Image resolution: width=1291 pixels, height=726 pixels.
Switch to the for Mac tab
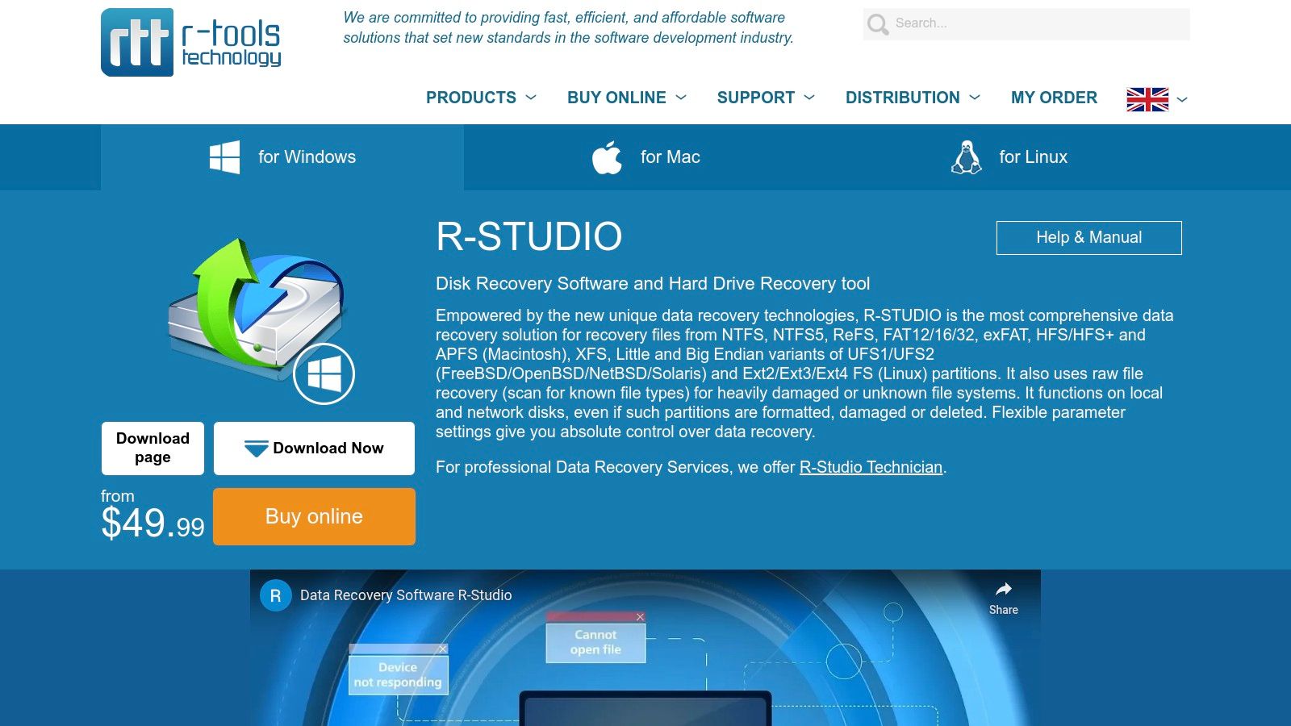(645, 157)
